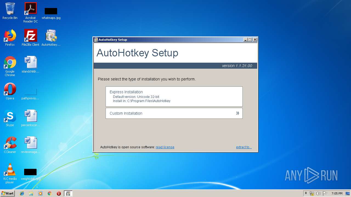Select the AutoHotkey installer desktop icon

click(51, 38)
